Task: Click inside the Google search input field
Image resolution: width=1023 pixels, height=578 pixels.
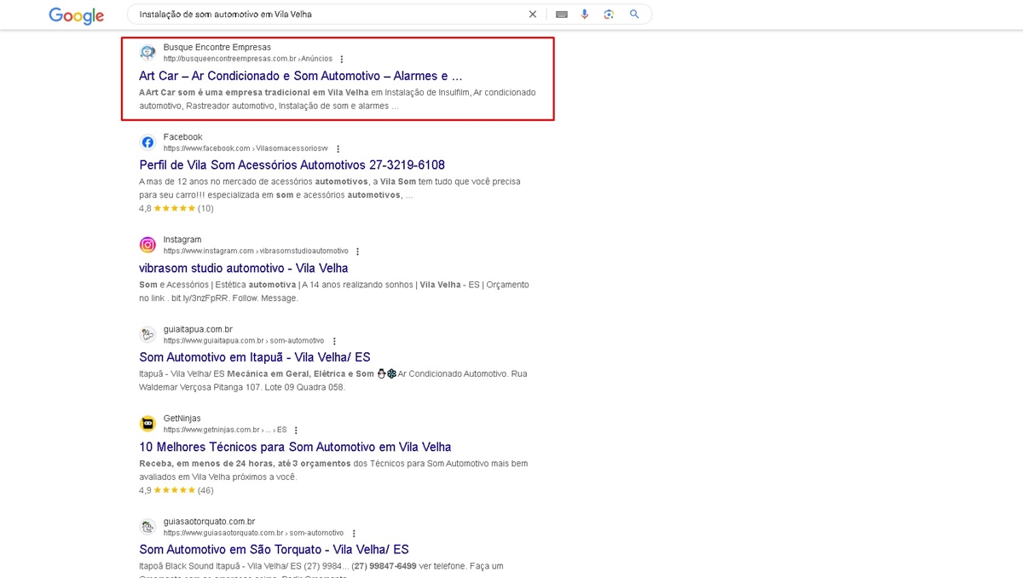Action: coord(324,14)
